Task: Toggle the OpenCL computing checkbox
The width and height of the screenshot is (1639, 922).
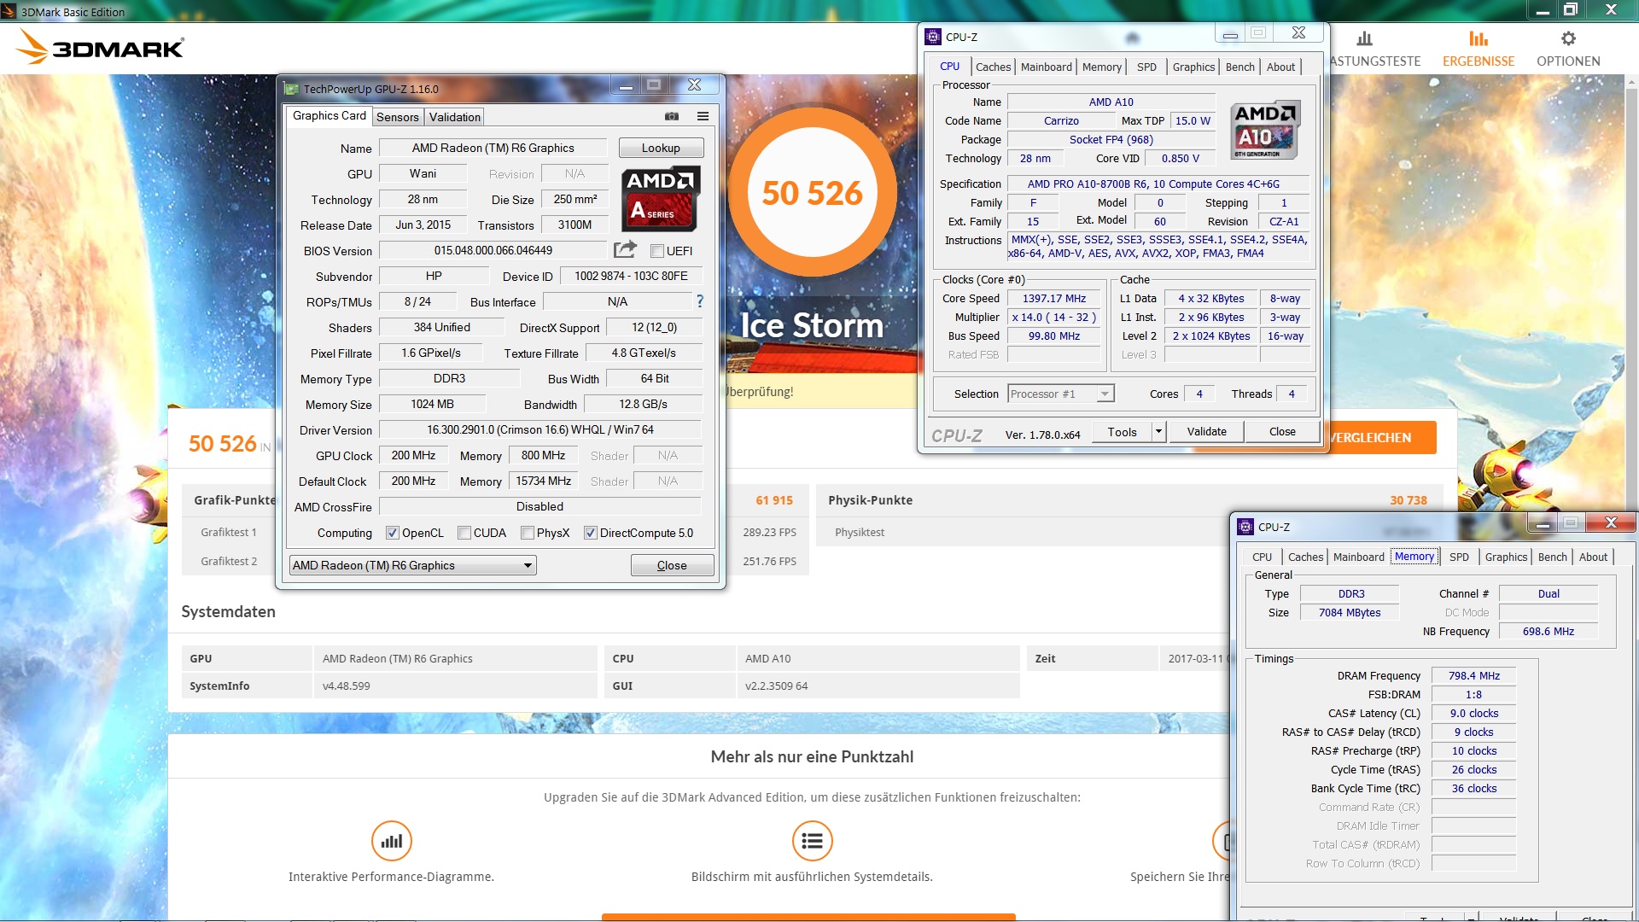Action: (x=393, y=533)
